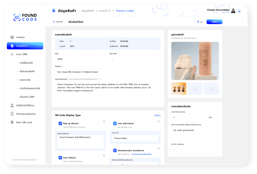This screenshot has width=257, height=174.
Task: Click the ค้นหา QR cord icon
Action: point(12,122)
